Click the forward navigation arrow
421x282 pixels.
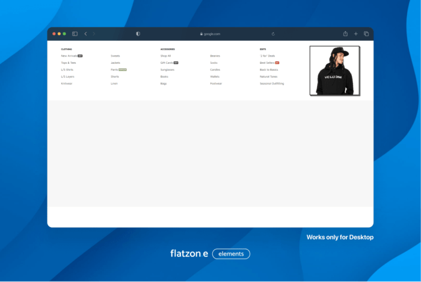[x=94, y=34]
